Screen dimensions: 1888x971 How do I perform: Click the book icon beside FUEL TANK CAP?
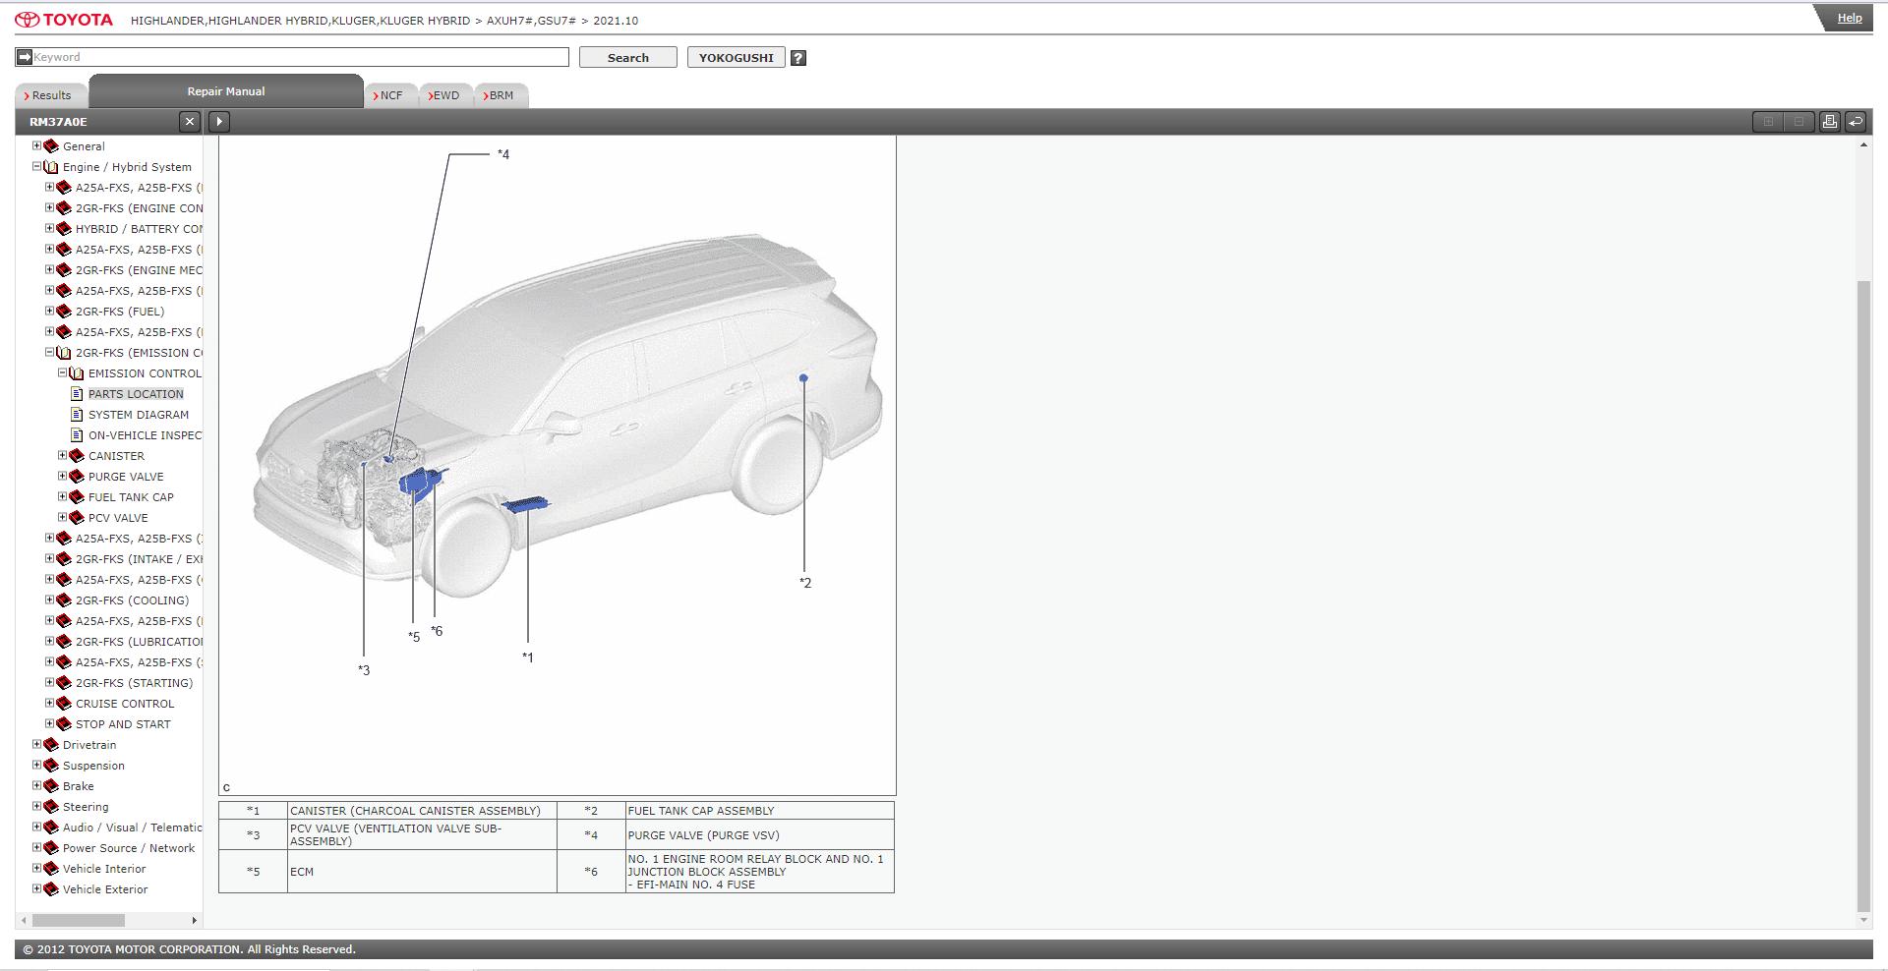pyautogui.click(x=77, y=497)
